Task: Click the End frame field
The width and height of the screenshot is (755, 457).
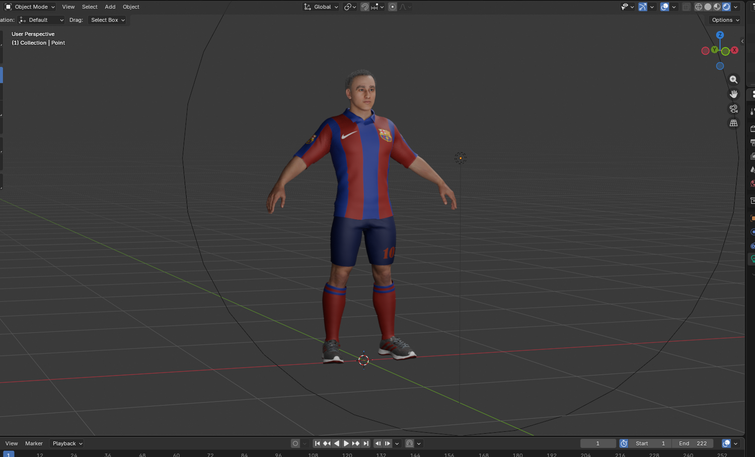Action: point(693,443)
